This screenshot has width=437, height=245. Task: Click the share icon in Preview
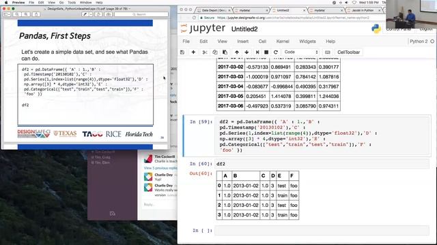tap(36, 14)
